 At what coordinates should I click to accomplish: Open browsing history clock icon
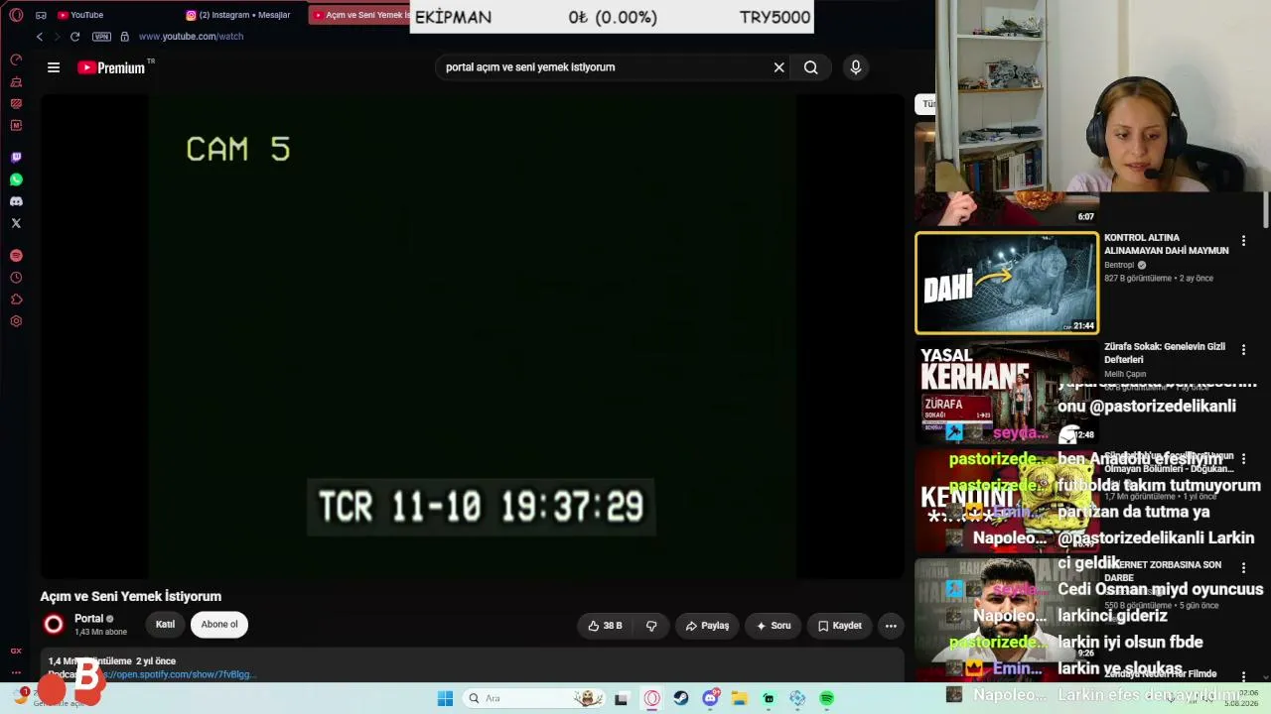[16, 278]
